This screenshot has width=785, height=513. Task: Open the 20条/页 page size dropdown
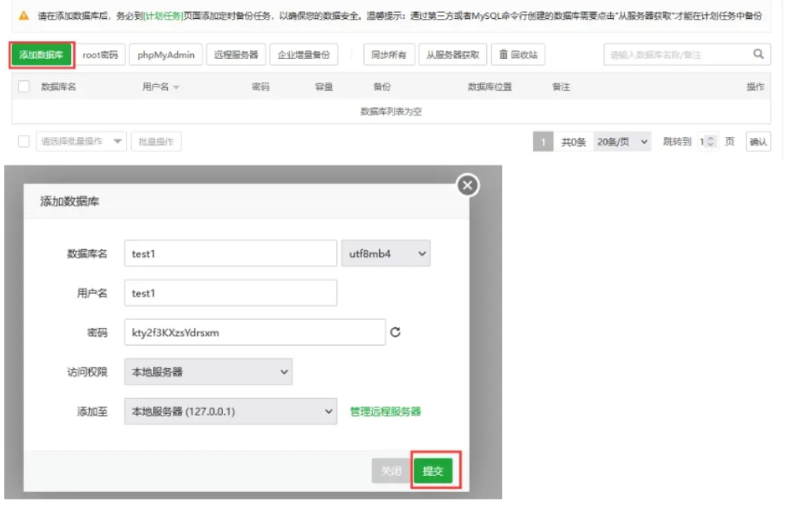[623, 142]
